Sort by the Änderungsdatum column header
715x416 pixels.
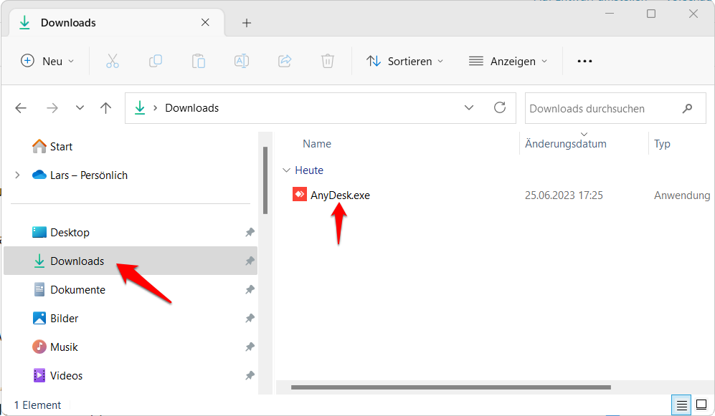pos(565,144)
